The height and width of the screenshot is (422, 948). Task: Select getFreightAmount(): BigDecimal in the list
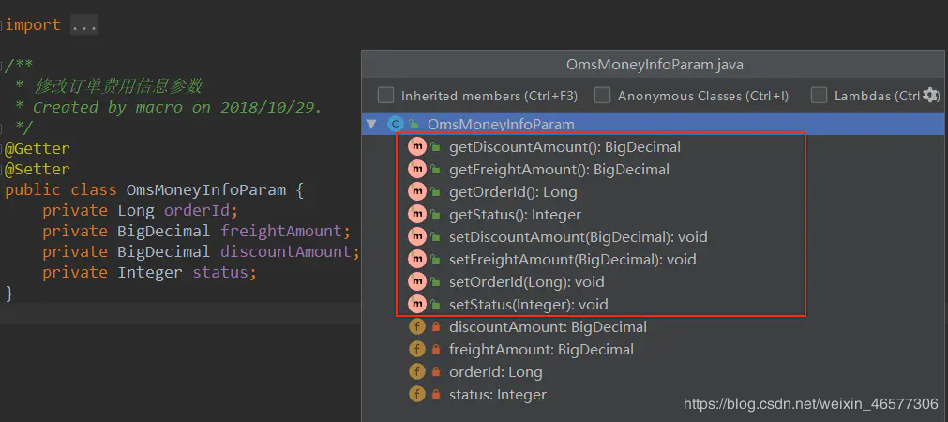[559, 170]
